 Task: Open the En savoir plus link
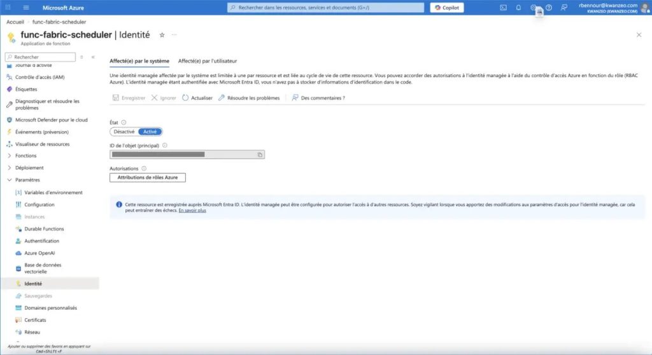(x=192, y=211)
